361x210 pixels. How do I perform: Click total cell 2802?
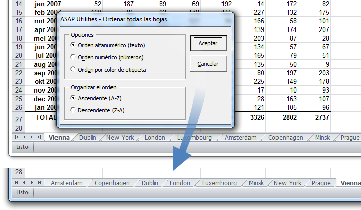click(x=282, y=117)
